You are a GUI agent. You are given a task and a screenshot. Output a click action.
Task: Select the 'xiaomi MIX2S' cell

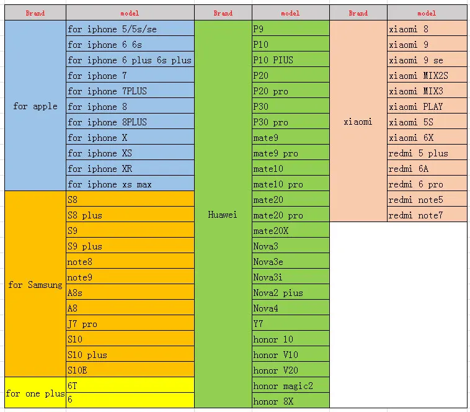tap(427, 75)
